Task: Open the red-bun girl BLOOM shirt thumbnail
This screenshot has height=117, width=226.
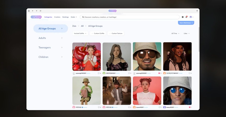Action: pyautogui.click(x=147, y=91)
